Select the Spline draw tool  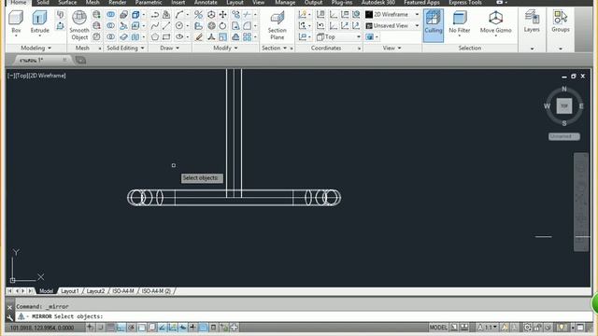[155, 26]
